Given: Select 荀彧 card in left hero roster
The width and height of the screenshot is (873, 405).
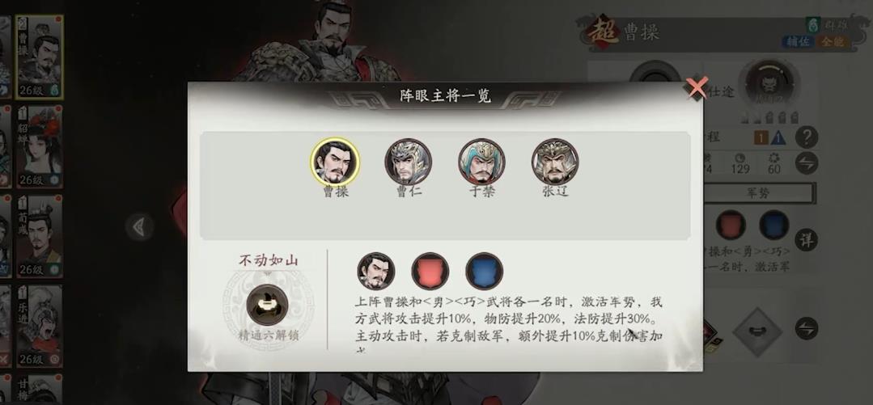Looking at the screenshot, I should (x=40, y=236).
